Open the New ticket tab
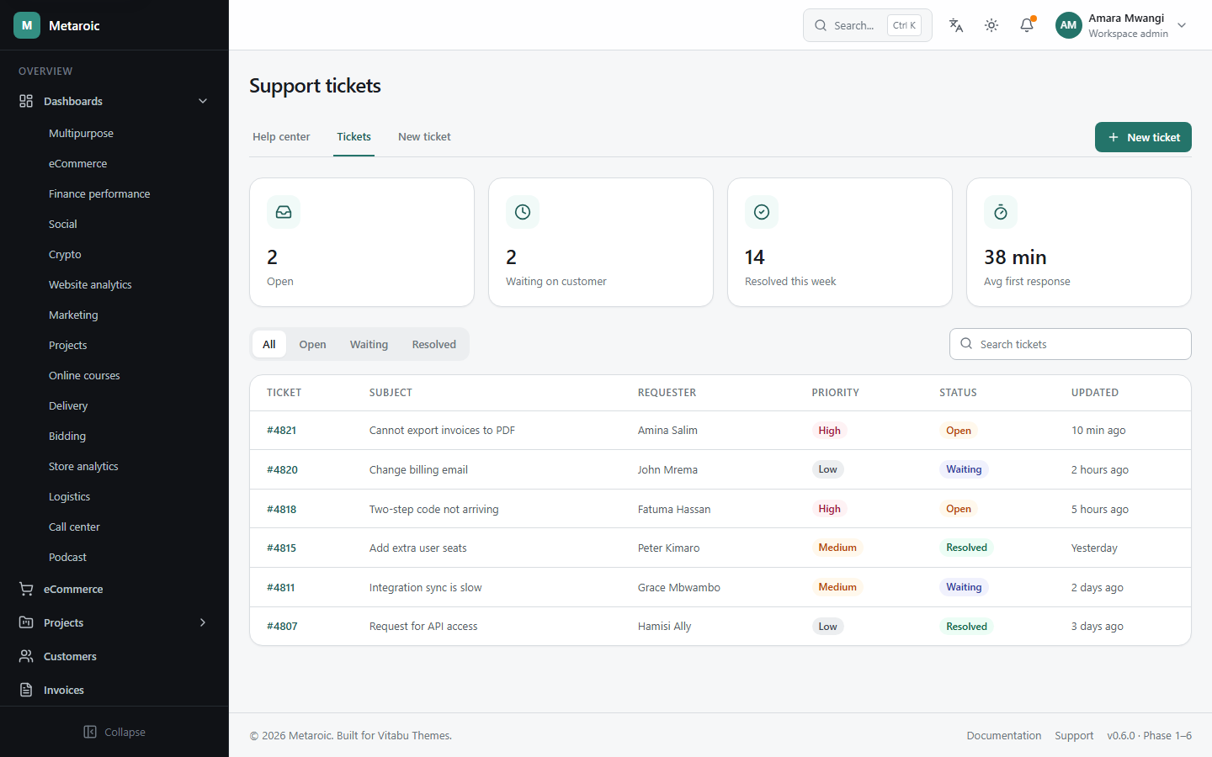This screenshot has height=757, width=1212. [x=424, y=137]
